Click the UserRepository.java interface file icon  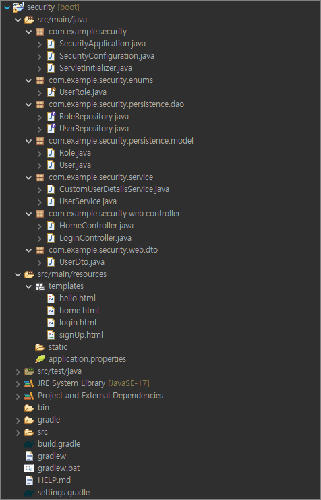click(51, 129)
